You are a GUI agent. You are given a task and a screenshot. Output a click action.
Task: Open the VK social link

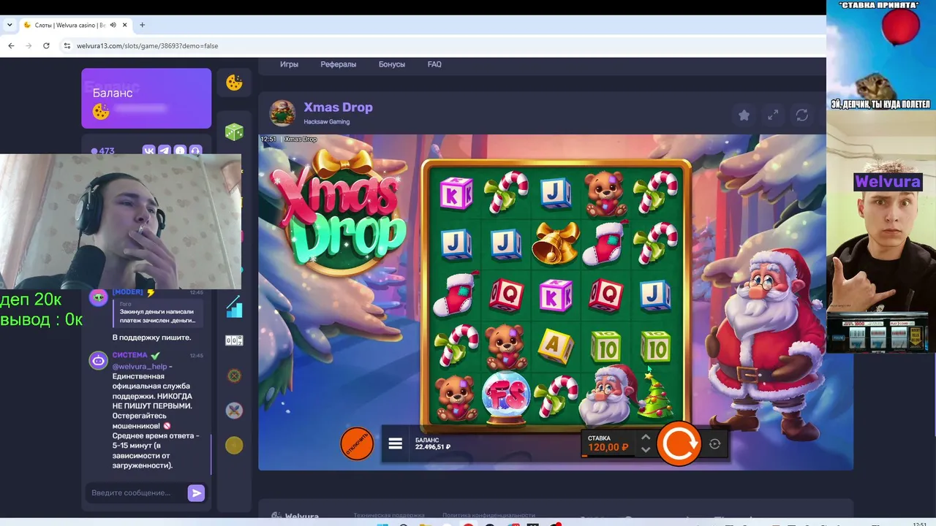click(x=149, y=151)
